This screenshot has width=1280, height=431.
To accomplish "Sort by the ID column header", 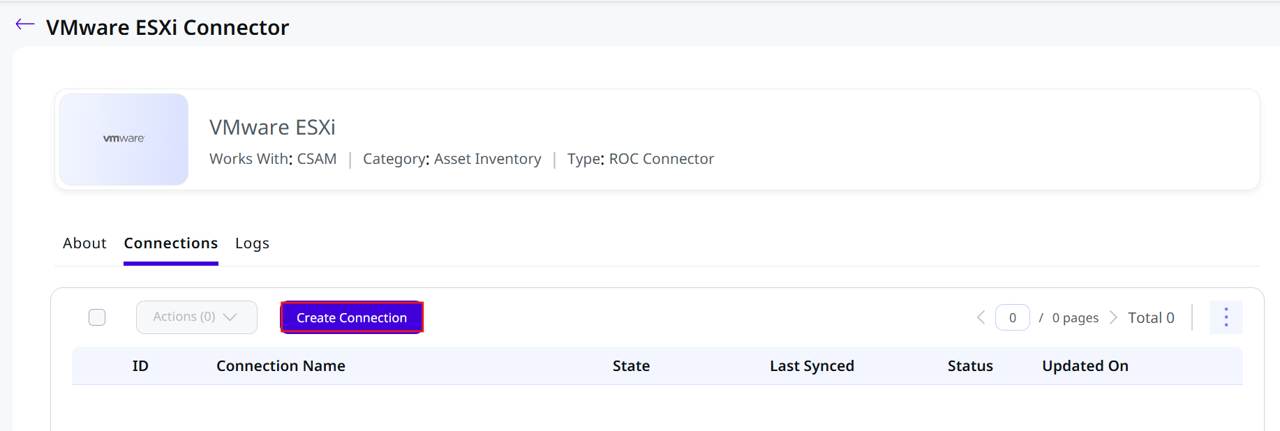I will 140,366.
